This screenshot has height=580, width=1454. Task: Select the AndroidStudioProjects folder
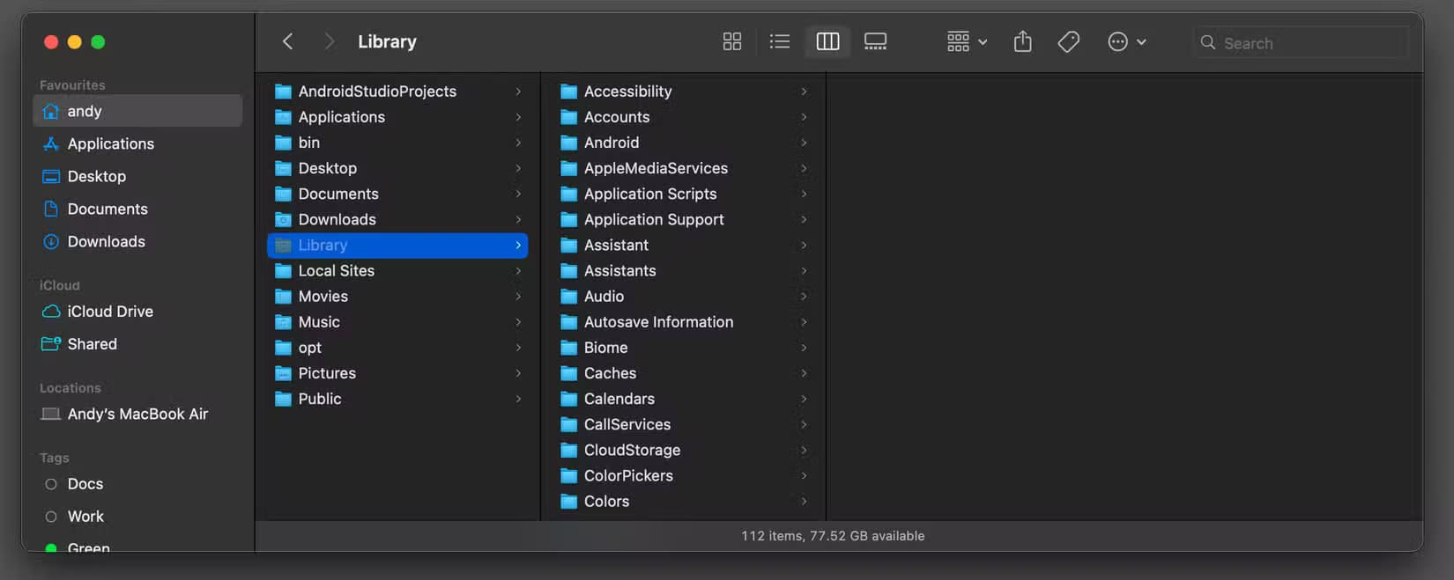[x=397, y=92]
